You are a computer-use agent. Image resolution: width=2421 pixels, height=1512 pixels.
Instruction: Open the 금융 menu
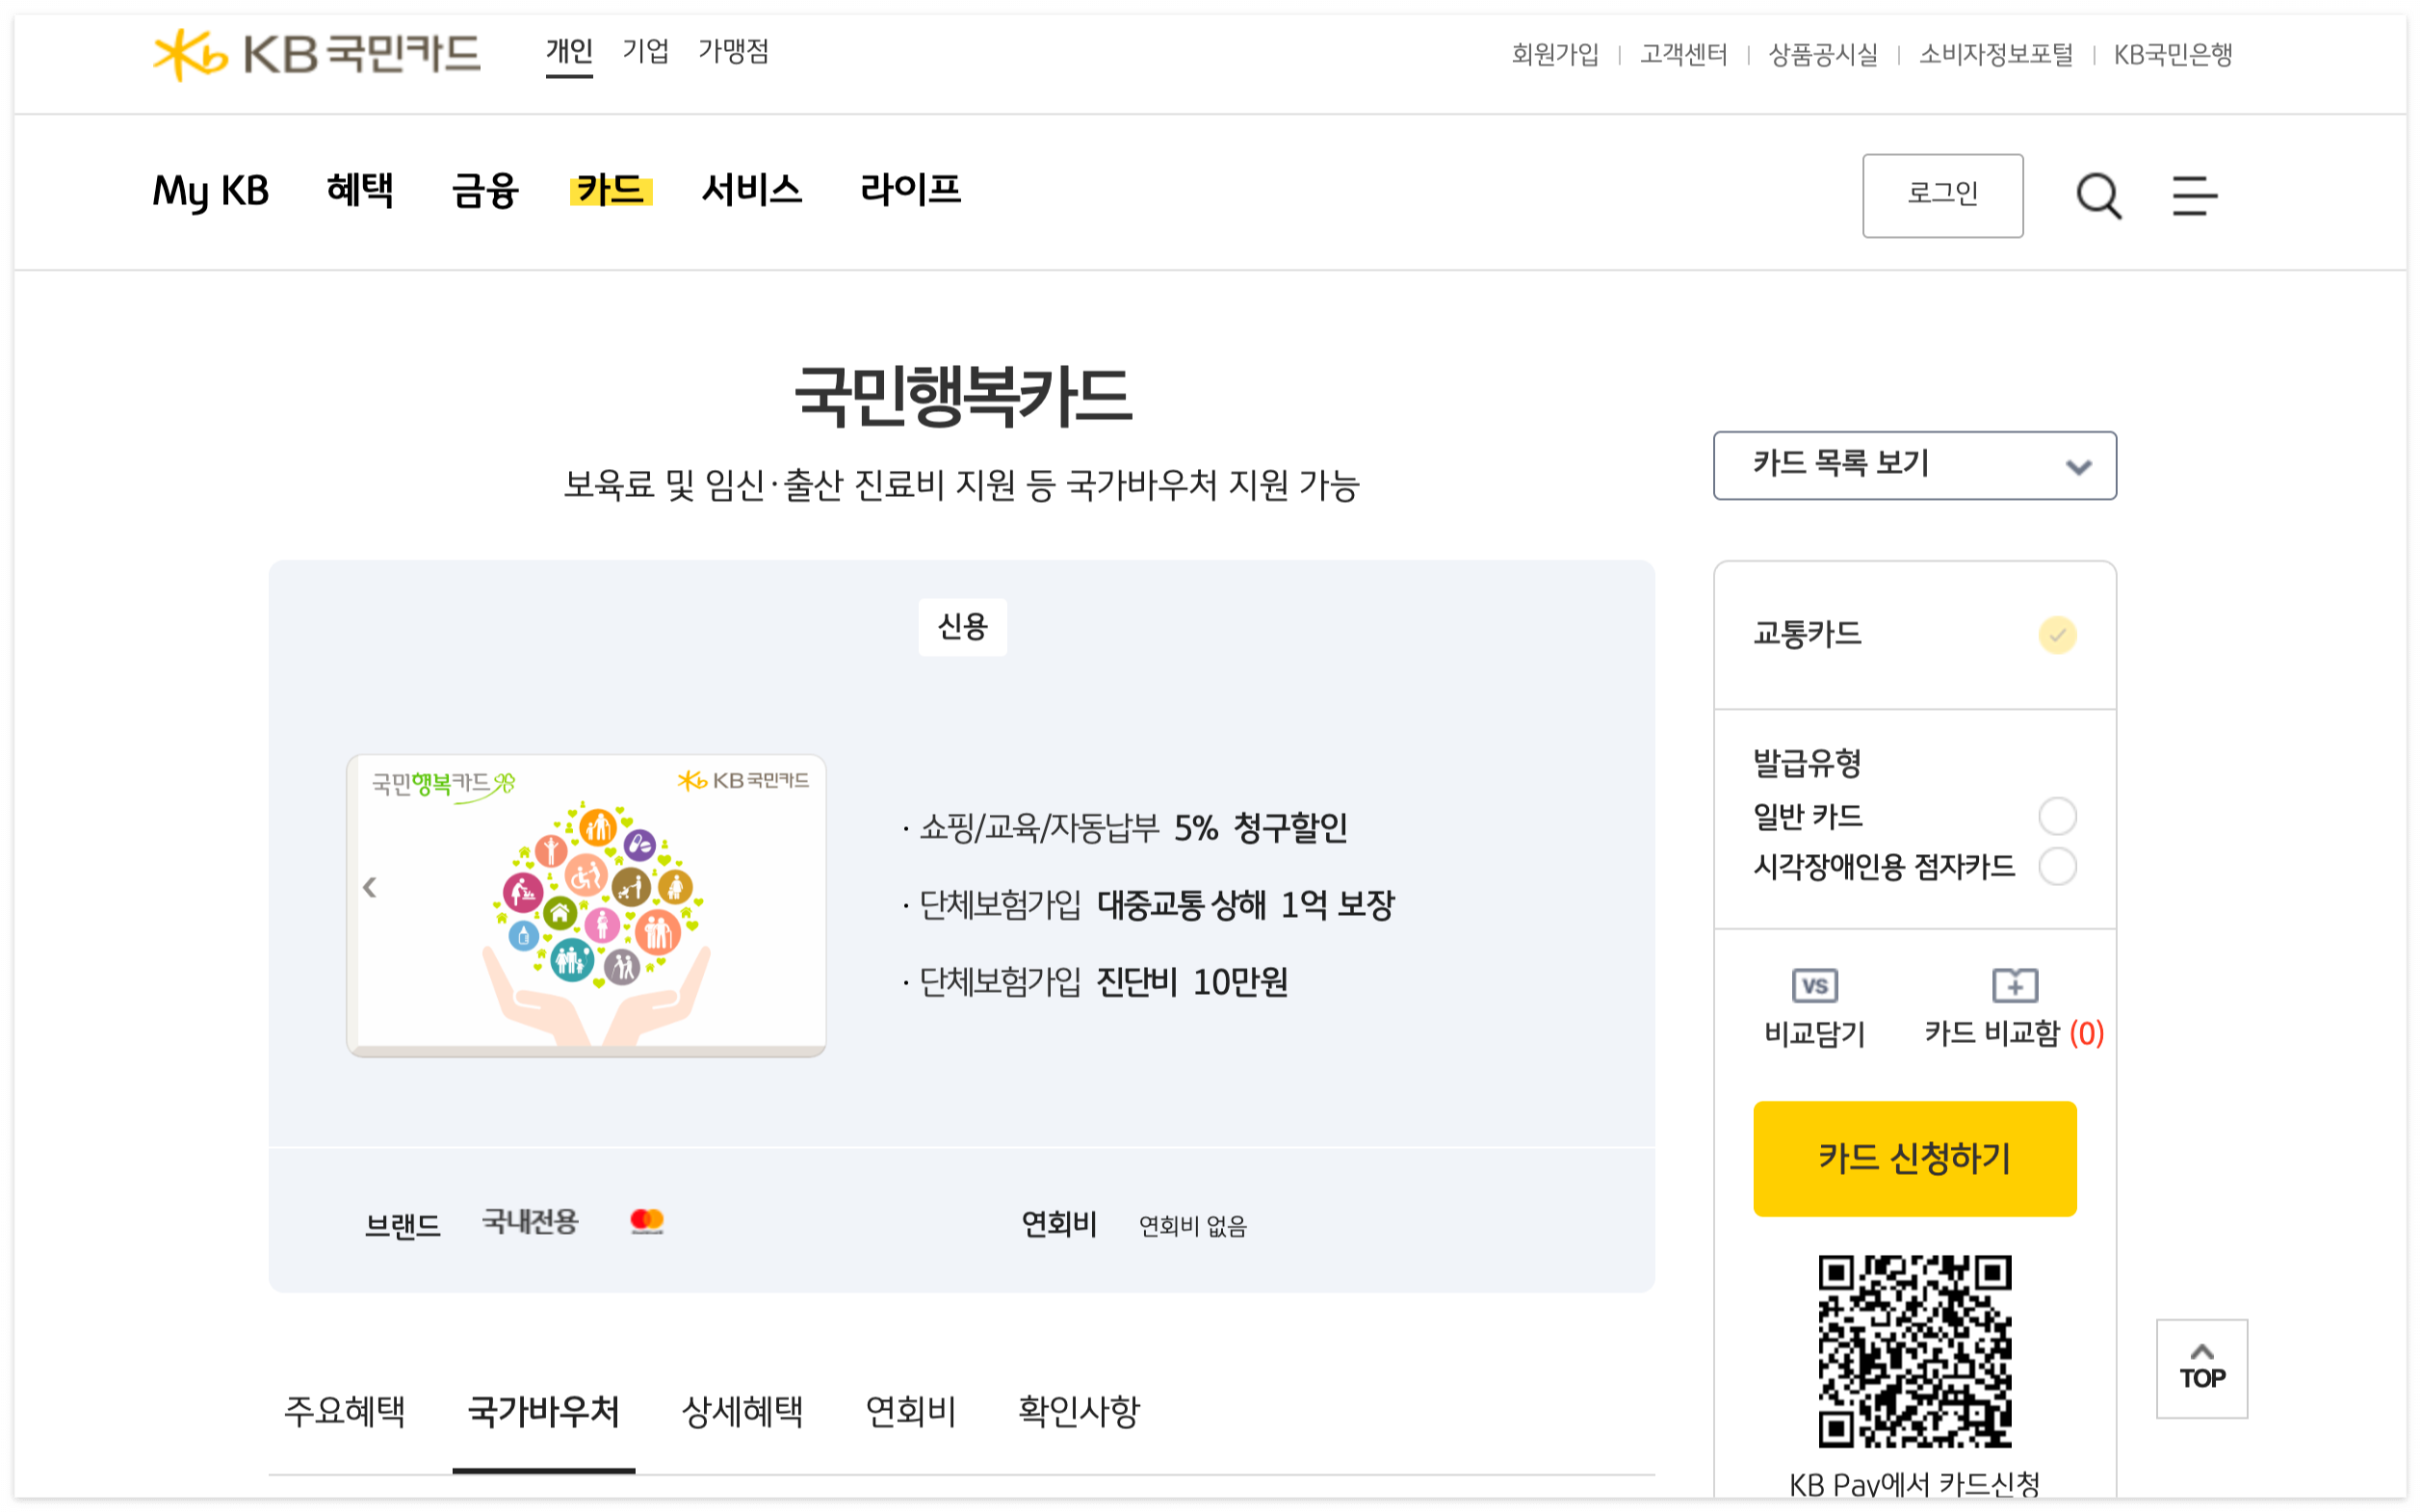click(x=484, y=190)
